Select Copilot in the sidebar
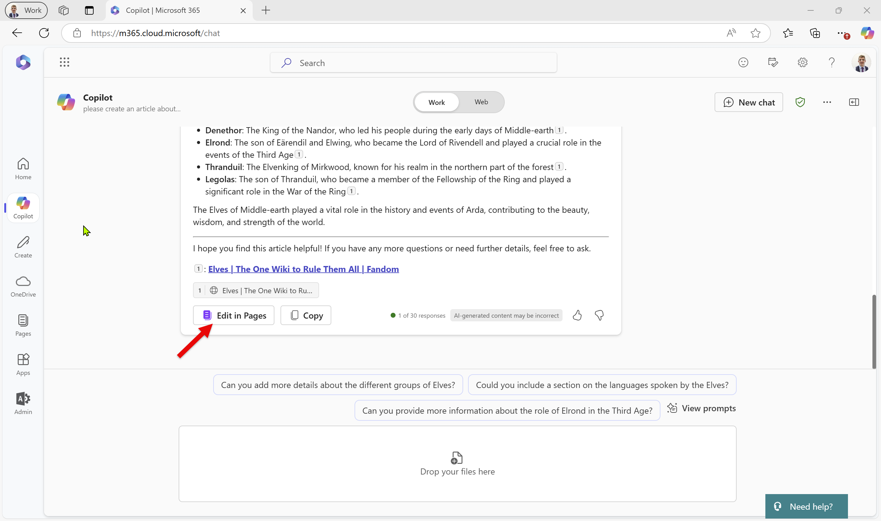 click(23, 208)
